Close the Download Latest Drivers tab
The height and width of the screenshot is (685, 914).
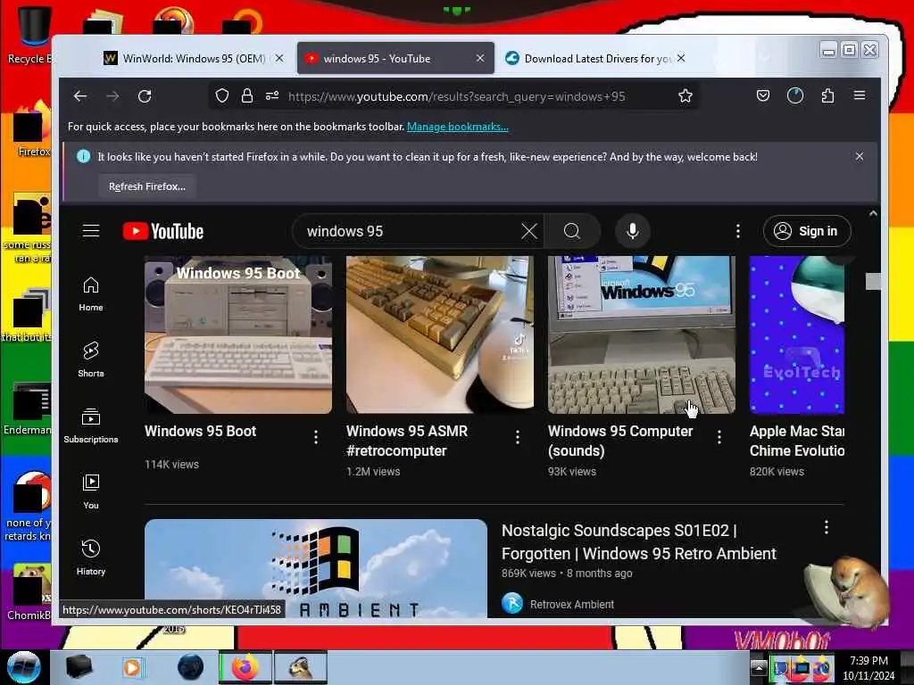681,58
